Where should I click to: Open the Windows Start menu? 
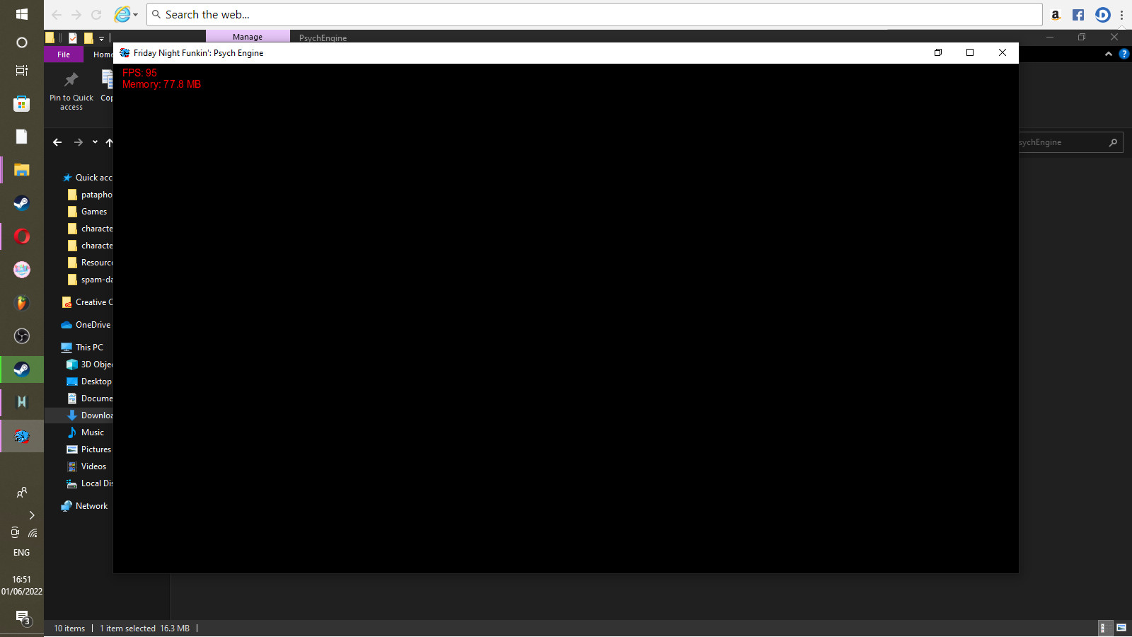21,14
